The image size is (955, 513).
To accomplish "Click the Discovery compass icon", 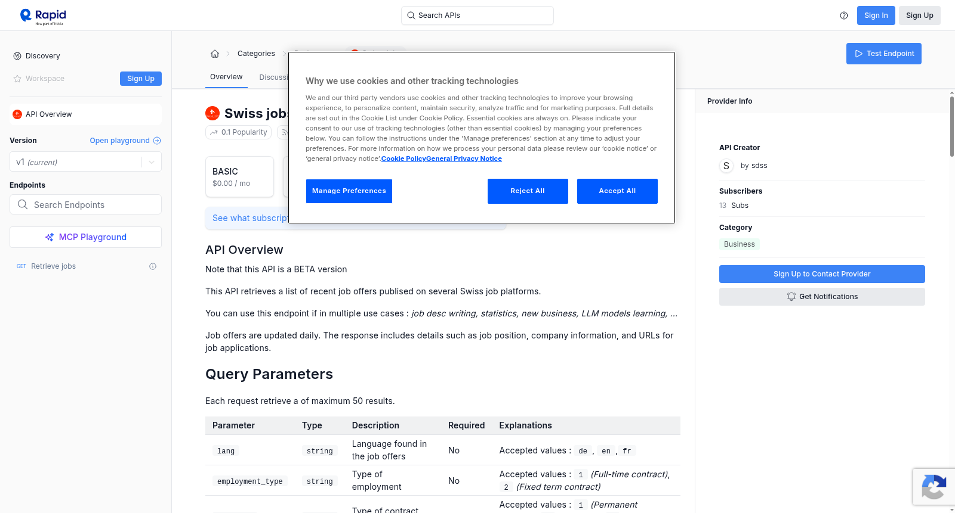I will [17, 56].
